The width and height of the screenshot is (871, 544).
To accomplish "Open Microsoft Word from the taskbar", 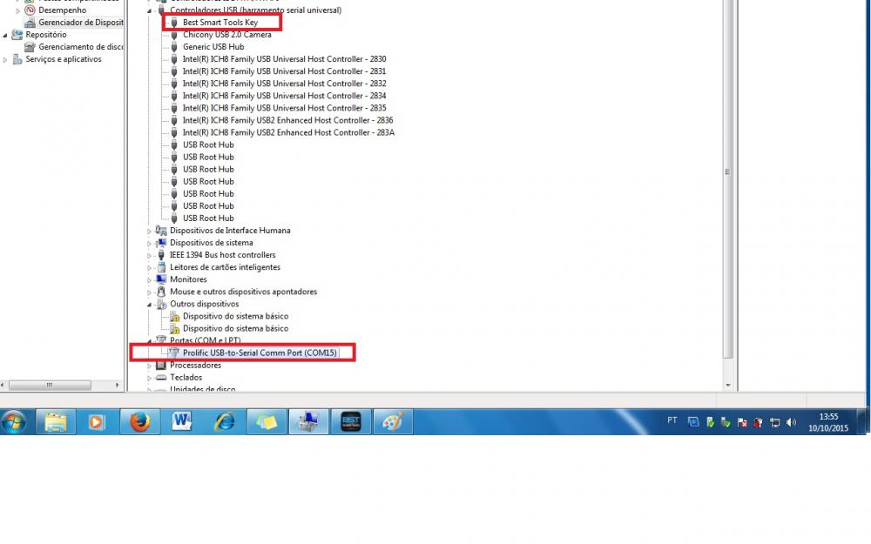I will 182,422.
